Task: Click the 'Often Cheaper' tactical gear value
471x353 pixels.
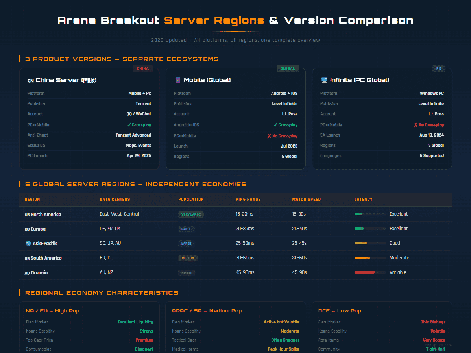Action: pyautogui.click(x=285, y=340)
